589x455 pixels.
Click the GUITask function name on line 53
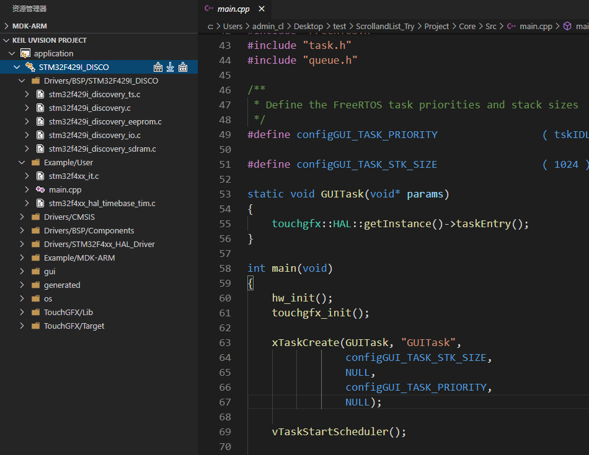point(342,194)
